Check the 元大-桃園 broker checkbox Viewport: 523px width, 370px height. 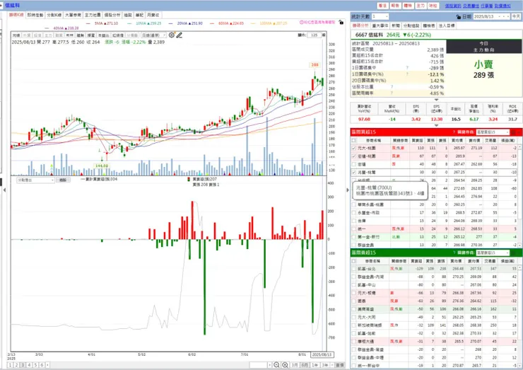354,148
